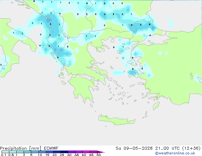This screenshot has height=156, width=202.
Task: Click the legend value '20'
Action: 54,155
